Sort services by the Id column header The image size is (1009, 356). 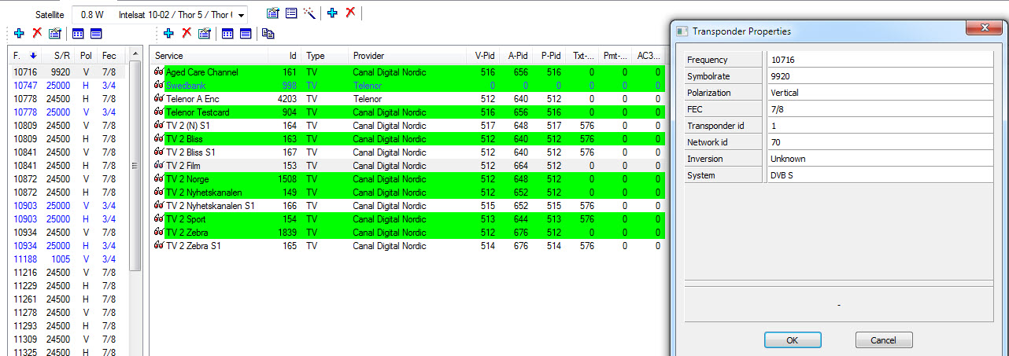[x=285, y=56]
